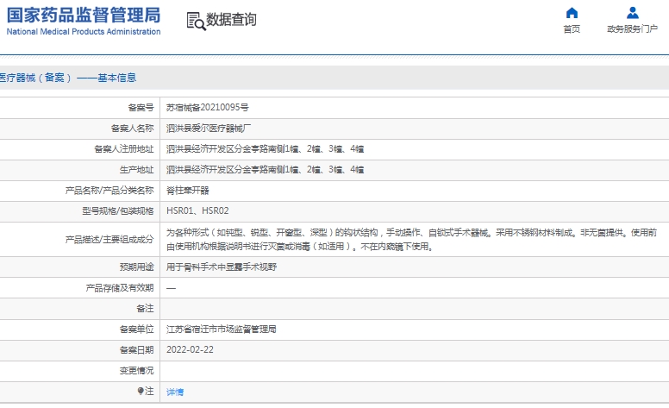Select value 江苏省宿迁市市场监督管理局

[221, 329]
